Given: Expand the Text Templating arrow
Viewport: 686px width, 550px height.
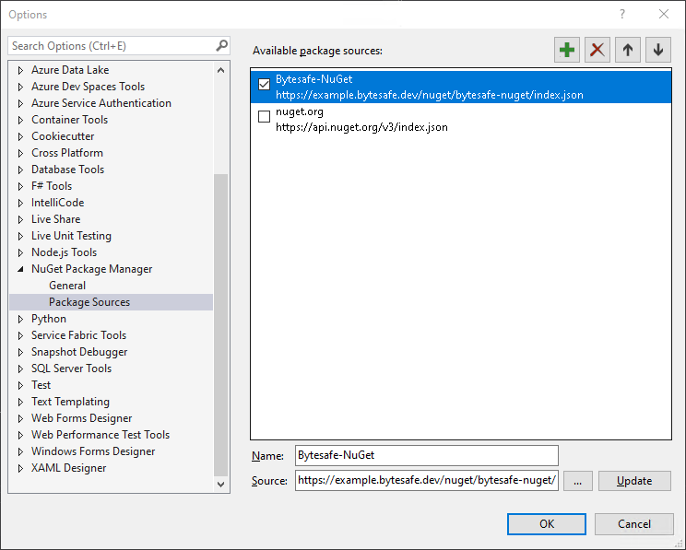Looking at the screenshot, I should tap(20, 402).
